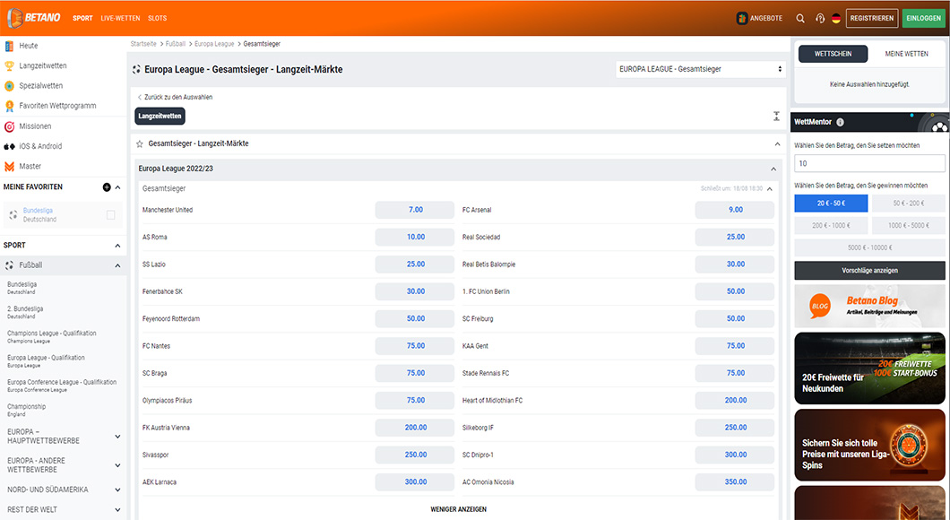Open the German flag language selector
950x520 pixels.
coord(836,18)
